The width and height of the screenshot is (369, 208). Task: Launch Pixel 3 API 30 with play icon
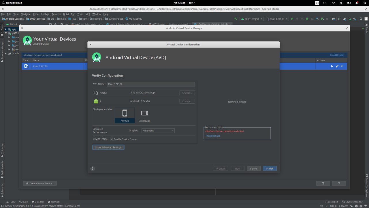(x=332, y=66)
